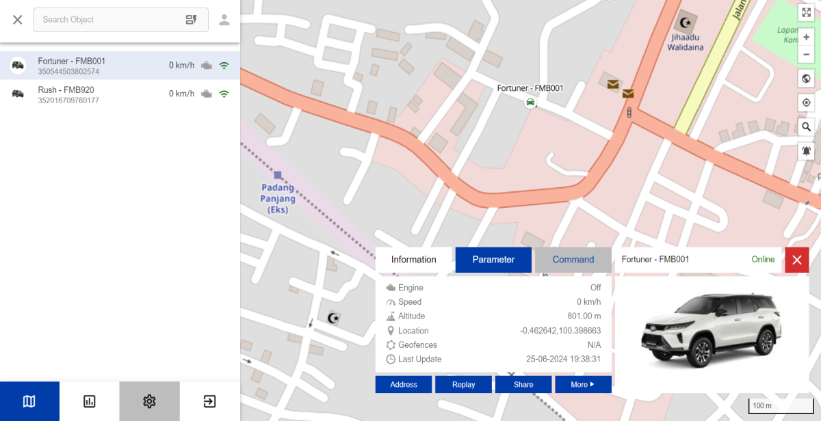Expand the More dropdown button
Screen dimensions: 821x421
(x=583, y=385)
